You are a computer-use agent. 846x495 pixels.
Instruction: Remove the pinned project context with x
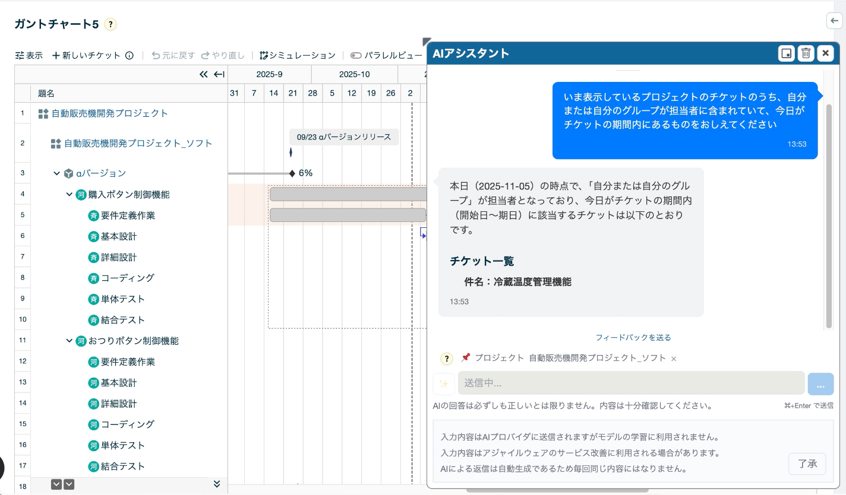(674, 358)
